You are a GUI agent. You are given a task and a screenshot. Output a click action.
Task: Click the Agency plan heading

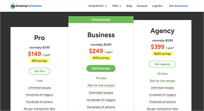coord(162,31)
